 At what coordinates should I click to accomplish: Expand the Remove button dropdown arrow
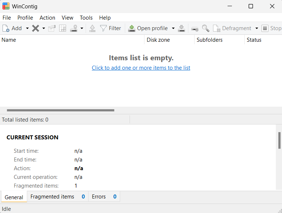pos(44,28)
